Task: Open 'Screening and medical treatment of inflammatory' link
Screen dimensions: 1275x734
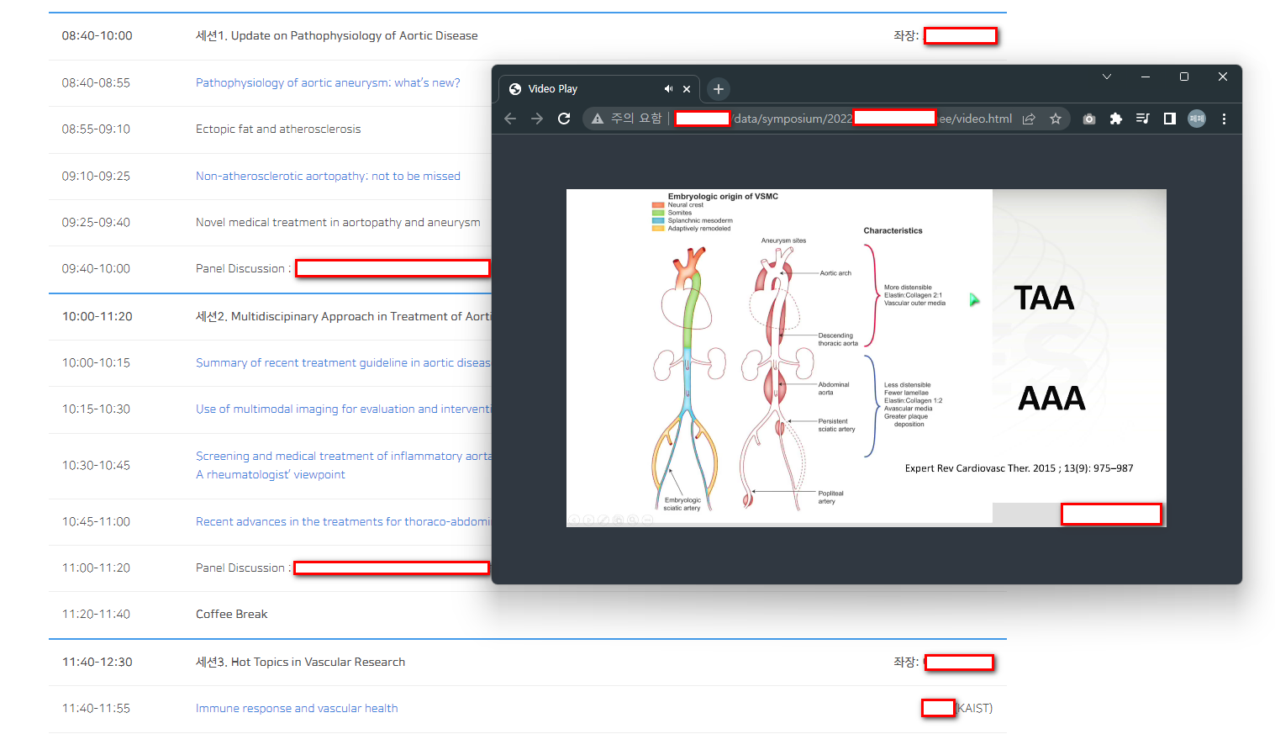Action: (343, 456)
